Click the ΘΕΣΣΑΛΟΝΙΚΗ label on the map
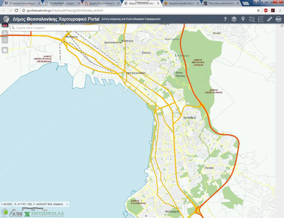The width and height of the screenshot is (284, 218). [136, 73]
